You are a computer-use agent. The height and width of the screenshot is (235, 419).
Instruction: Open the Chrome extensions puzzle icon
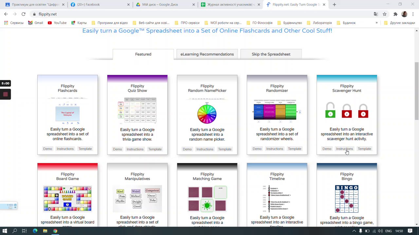(x=395, y=14)
